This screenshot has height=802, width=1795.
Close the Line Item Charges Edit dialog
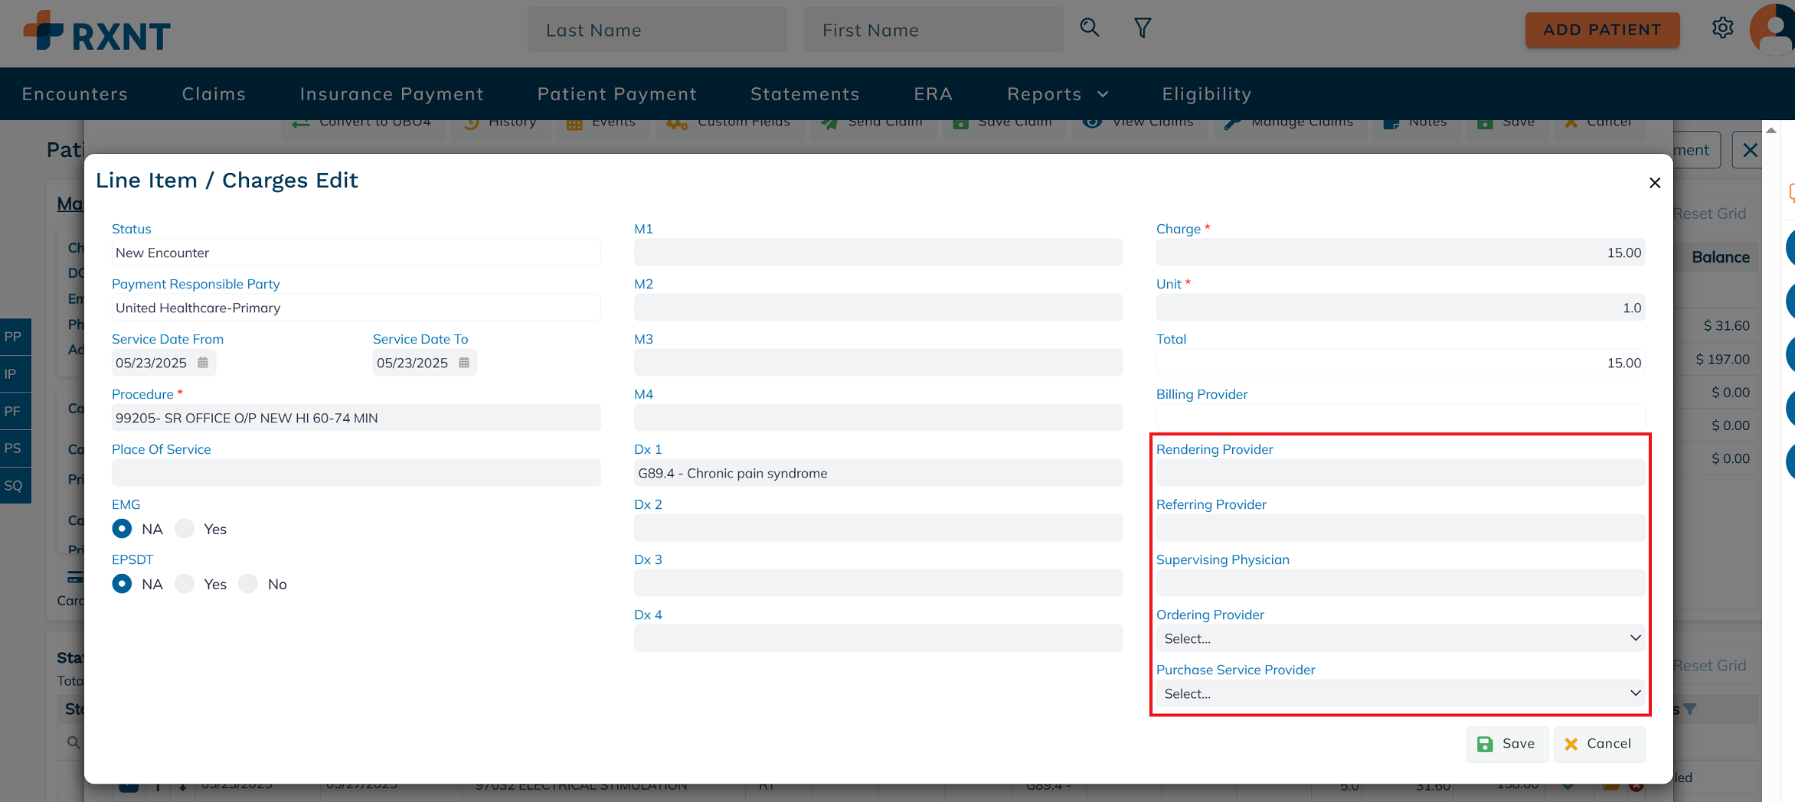click(x=1655, y=183)
